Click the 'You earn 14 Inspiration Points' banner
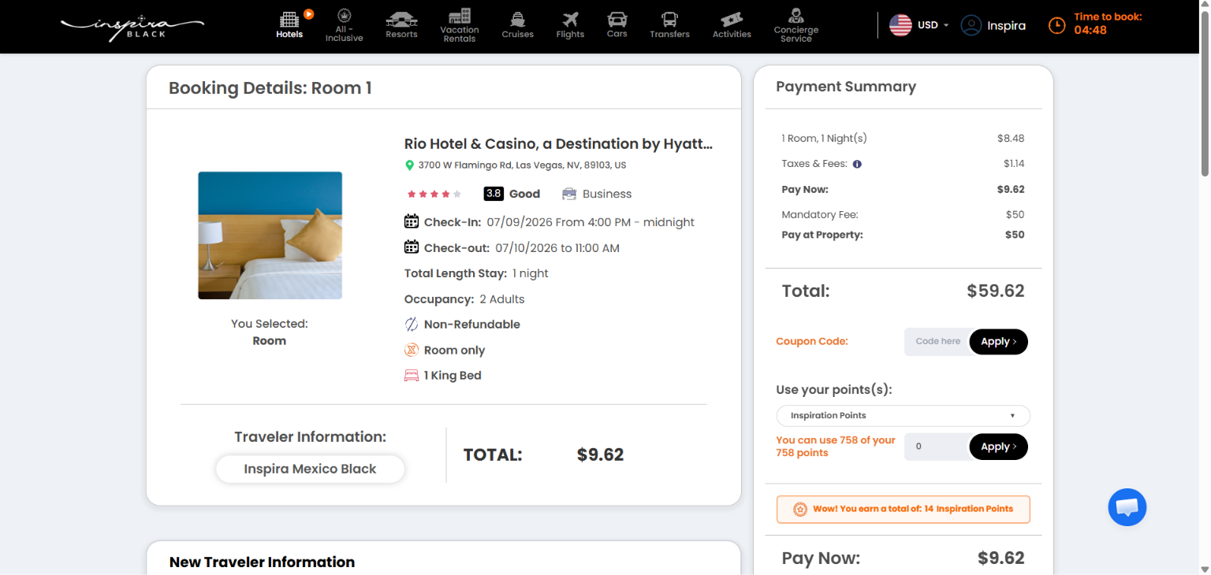The image size is (1211, 575). pyautogui.click(x=904, y=509)
